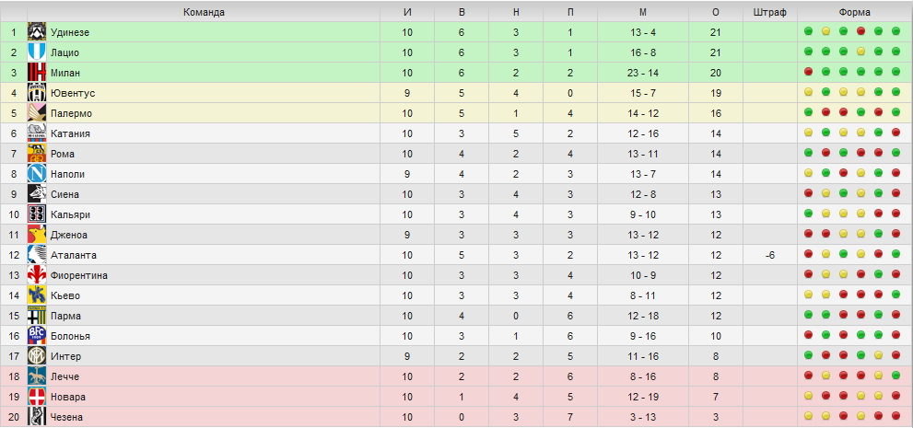This screenshot has width=913, height=428.
Task: Open the Аталанта team name
Action: click(74, 255)
